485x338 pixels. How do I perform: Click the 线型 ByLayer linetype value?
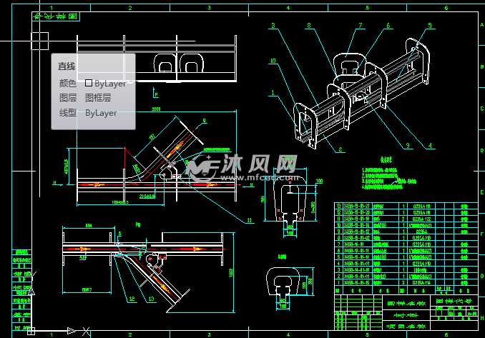click(x=101, y=113)
